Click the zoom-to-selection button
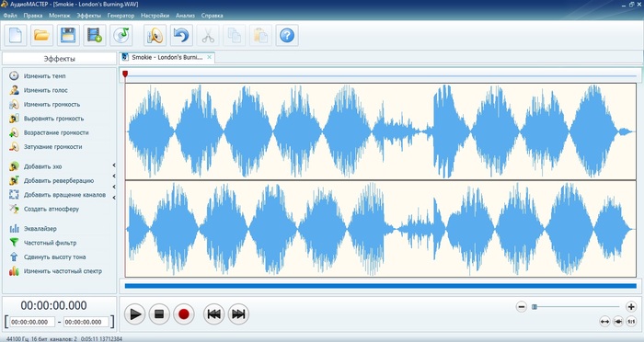The width and height of the screenshot is (644, 342). click(x=618, y=322)
